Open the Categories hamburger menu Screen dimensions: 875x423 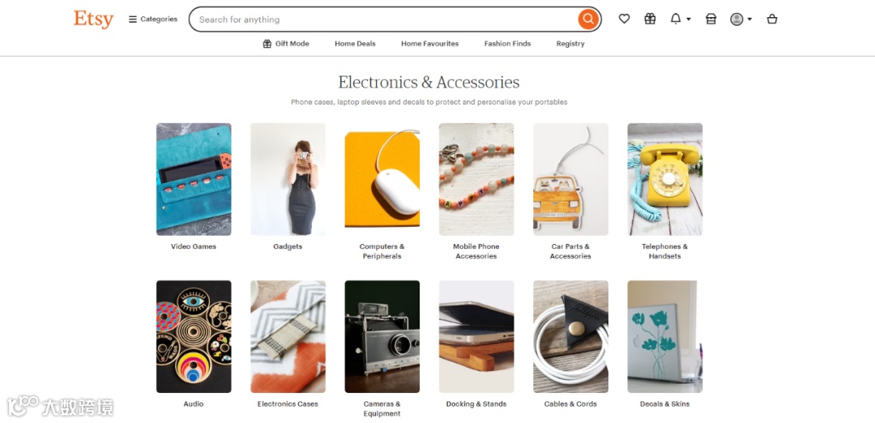(x=153, y=19)
